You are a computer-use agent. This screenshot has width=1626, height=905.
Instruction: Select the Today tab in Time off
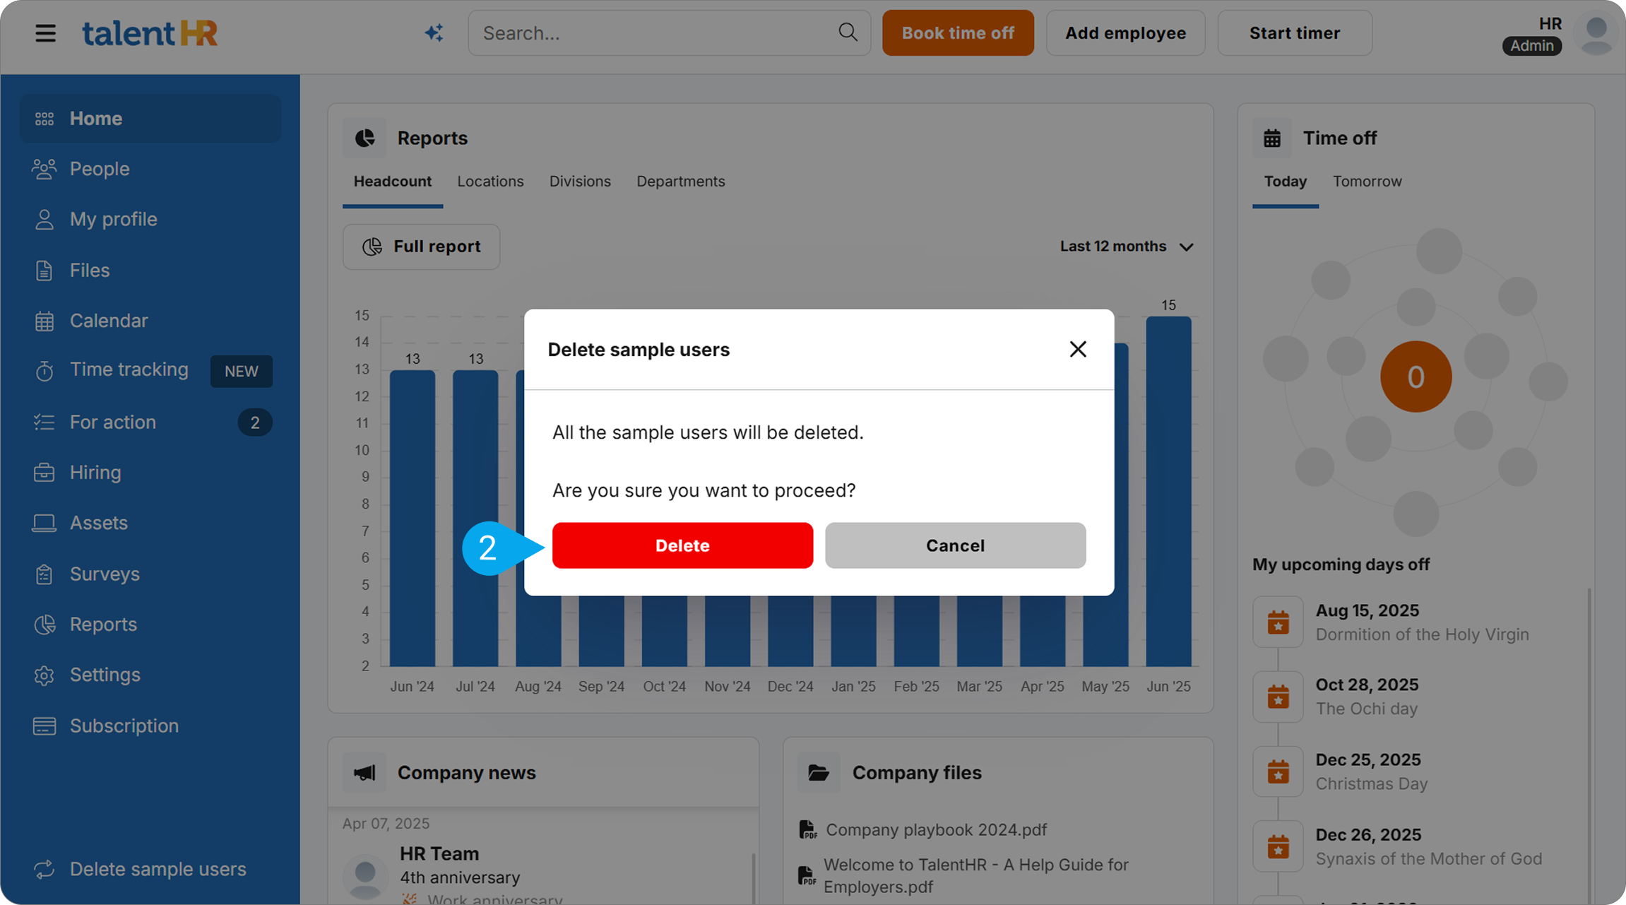point(1286,182)
